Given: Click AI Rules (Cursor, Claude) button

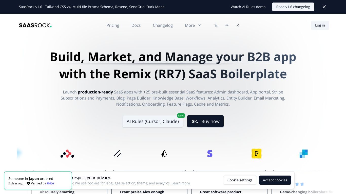Looking at the screenshot, I should coord(153,121).
